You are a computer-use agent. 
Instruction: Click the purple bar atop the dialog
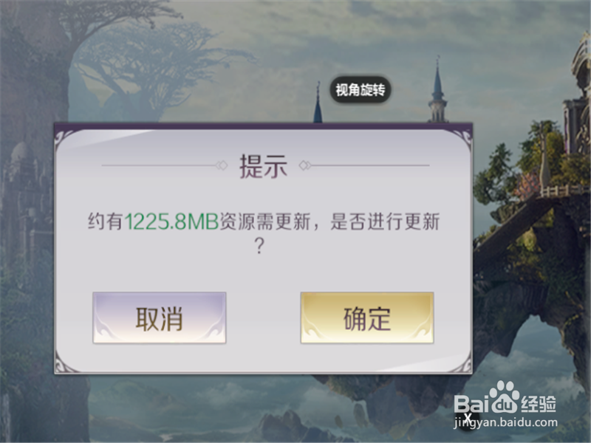[x=264, y=126]
